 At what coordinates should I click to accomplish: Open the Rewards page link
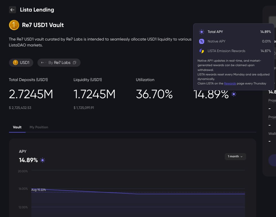[230, 83]
